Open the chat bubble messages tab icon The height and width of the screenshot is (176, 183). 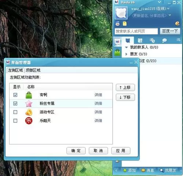click(x=164, y=40)
